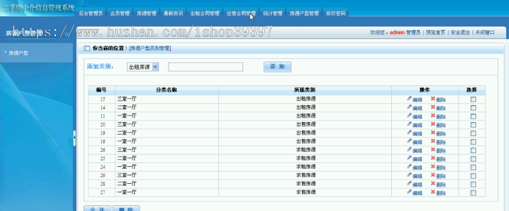Click the delete X icon for row 19
The height and width of the screenshot is (211, 509).
(x=433, y=132)
